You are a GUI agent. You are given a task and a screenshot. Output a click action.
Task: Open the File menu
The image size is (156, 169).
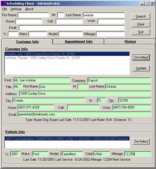pyautogui.click(x=5, y=9)
